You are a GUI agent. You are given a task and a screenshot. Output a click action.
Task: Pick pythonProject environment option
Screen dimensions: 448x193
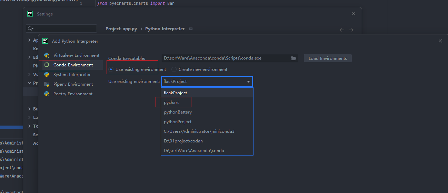[x=207, y=121]
